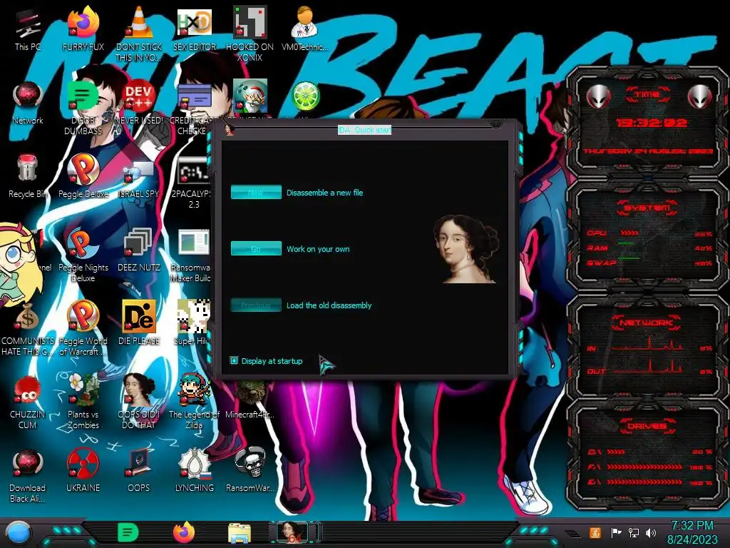The height and width of the screenshot is (548, 730).
Task: Click the Start orb on taskbar
Action: click(x=19, y=533)
